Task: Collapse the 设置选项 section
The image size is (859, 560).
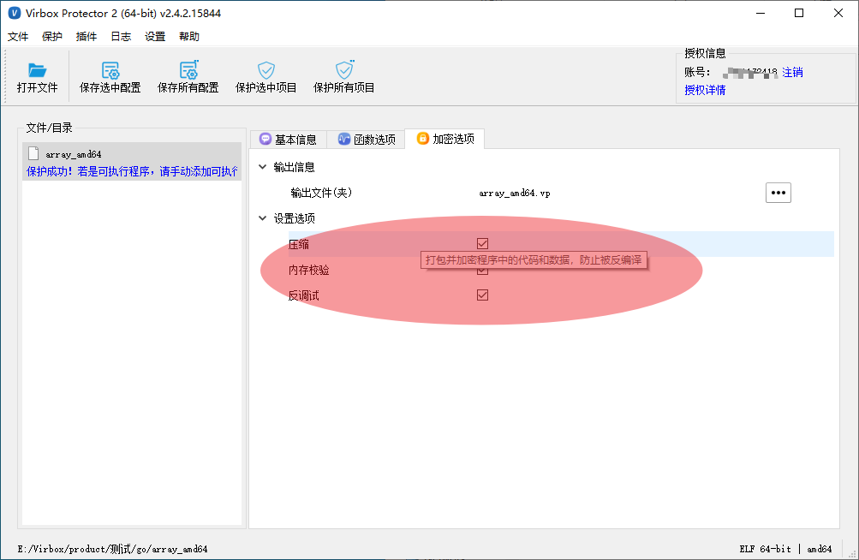Action: tap(262, 218)
